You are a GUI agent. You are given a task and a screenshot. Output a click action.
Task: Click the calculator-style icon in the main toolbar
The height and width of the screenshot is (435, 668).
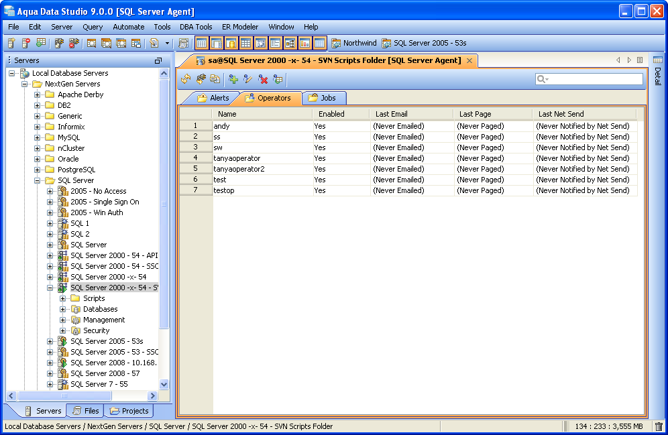pyautogui.click(x=184, y=43)
